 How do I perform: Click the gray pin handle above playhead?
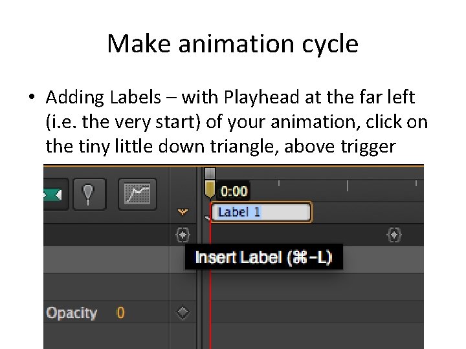(210, 173)
